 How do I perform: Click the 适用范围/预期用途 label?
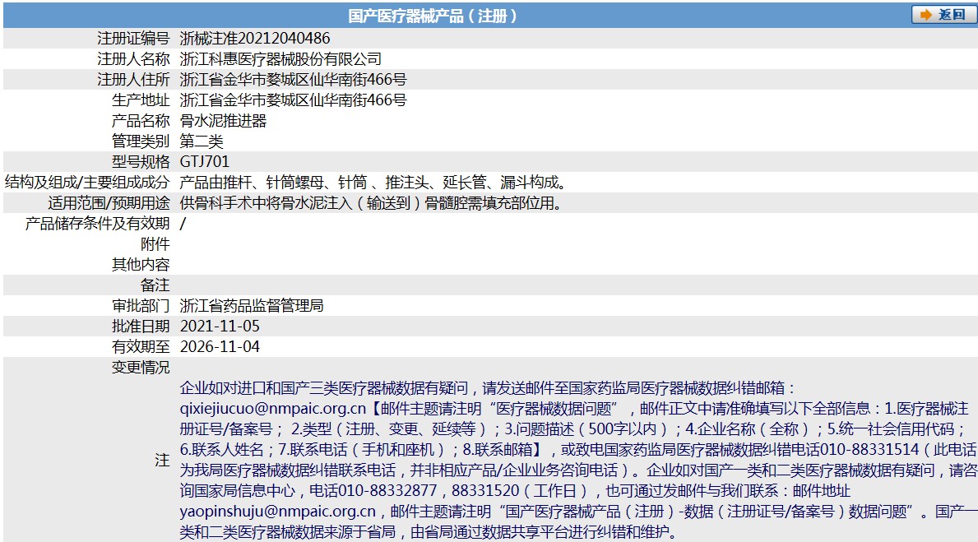tap(109, 203)
